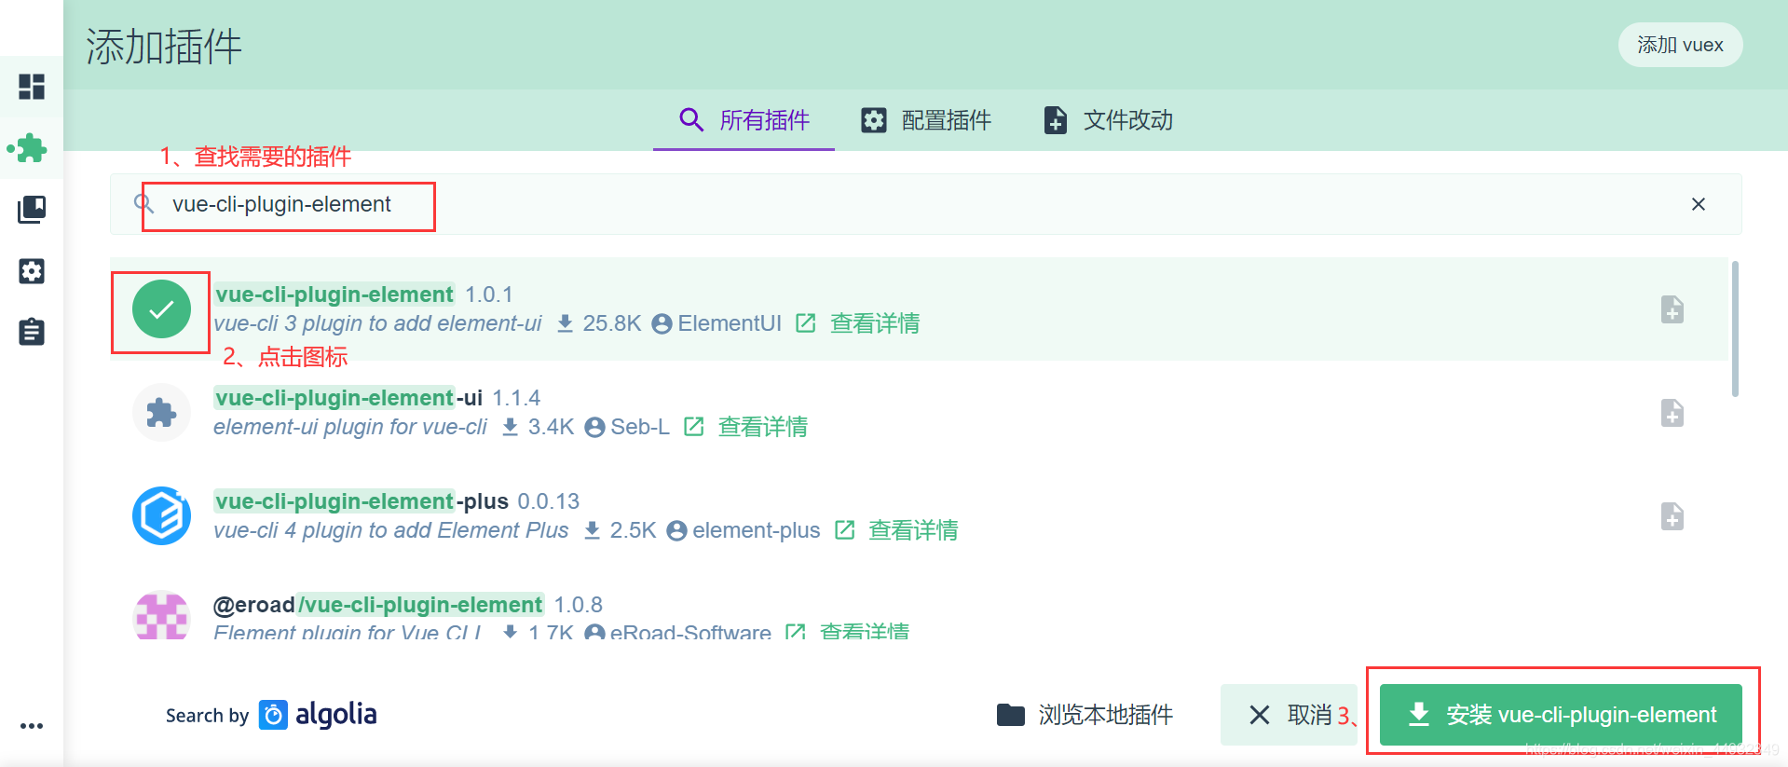Screen dimensions: 1788x767
Task: Click add-file icon on vue-cli-plugin-element row
Action: pos(1672,309)
